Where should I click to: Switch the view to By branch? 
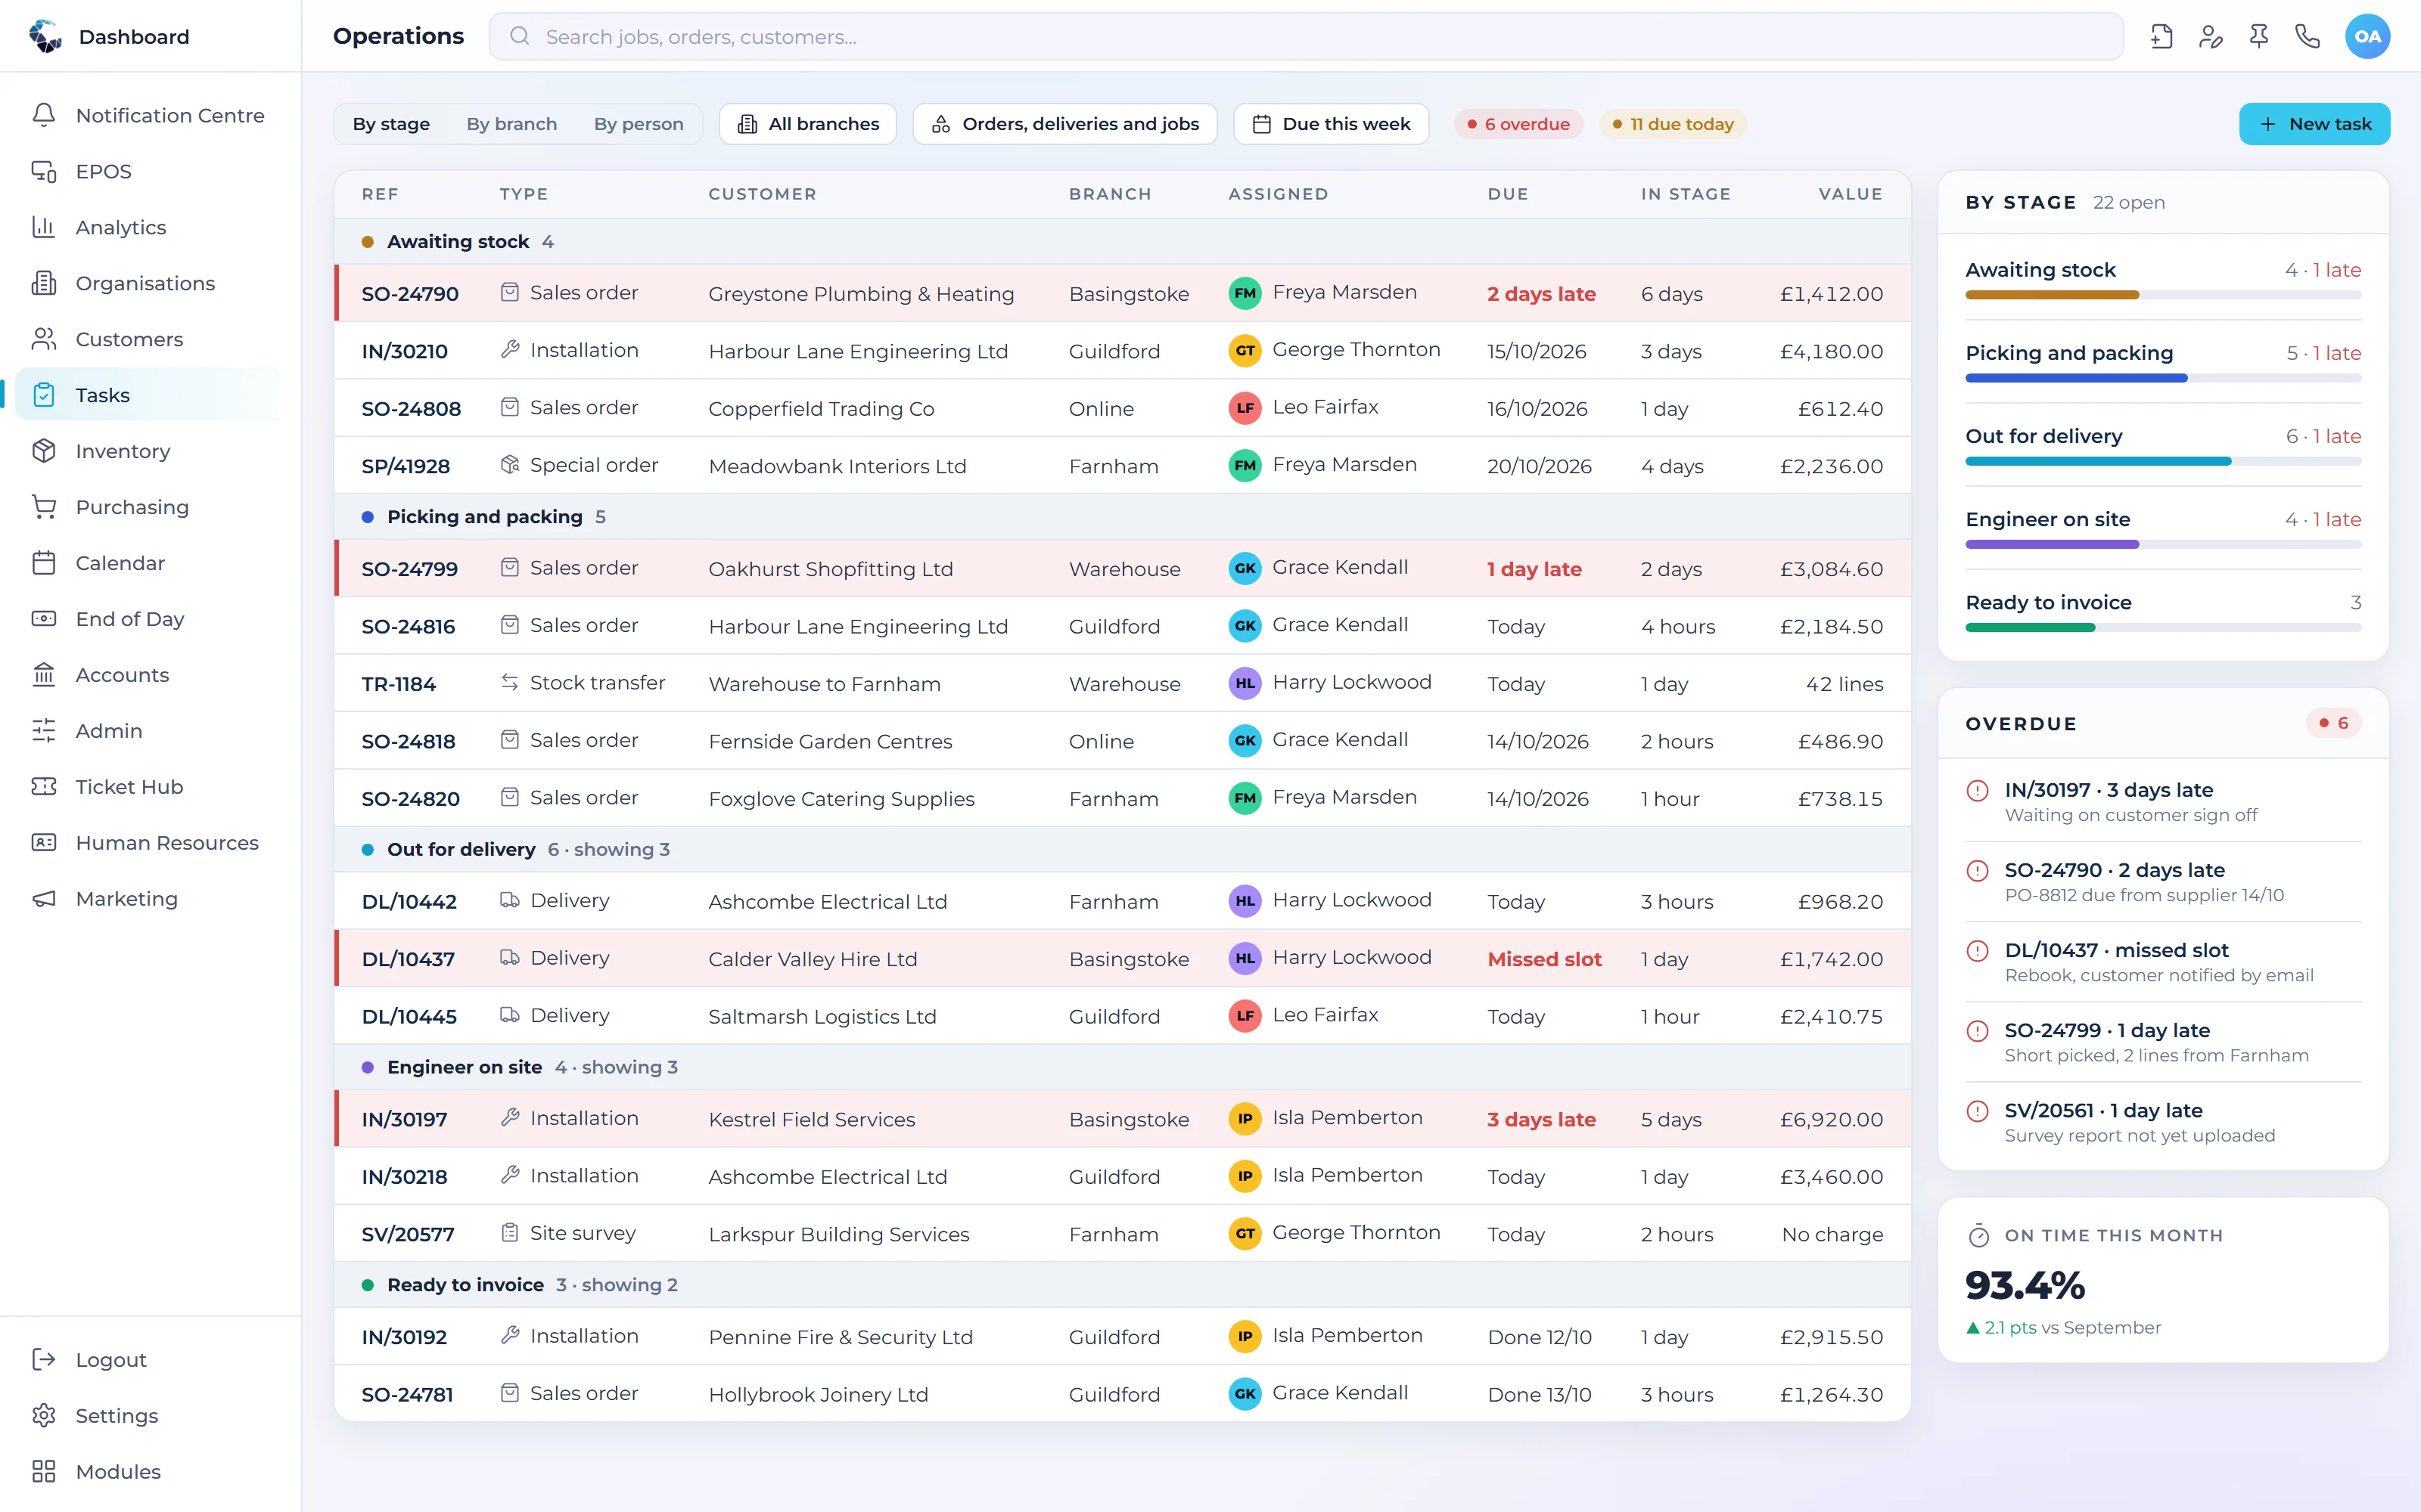(511, 124)
